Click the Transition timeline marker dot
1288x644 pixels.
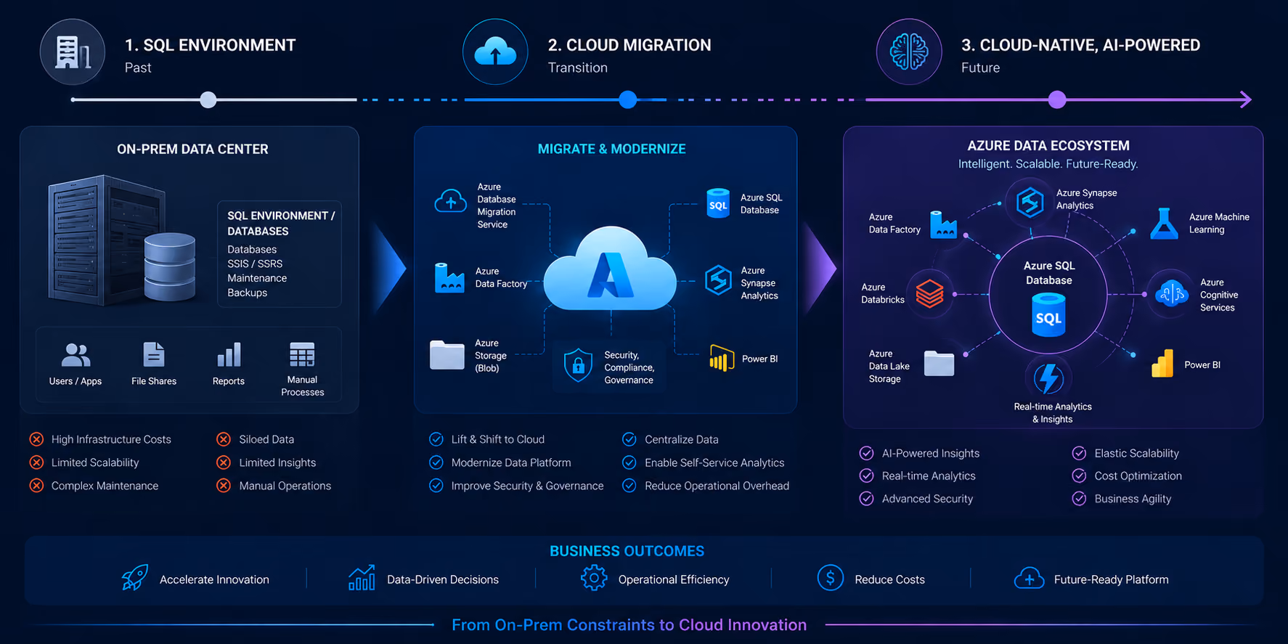tap(628, 99)
